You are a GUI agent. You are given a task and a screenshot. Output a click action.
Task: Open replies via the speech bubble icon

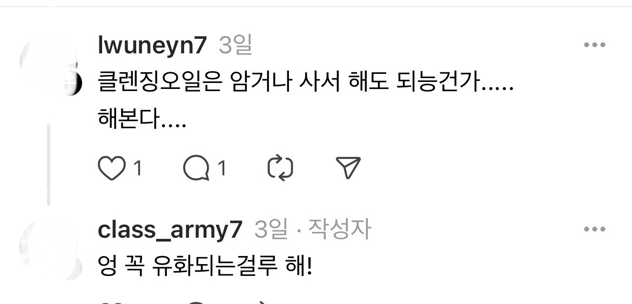pos(196,168)
